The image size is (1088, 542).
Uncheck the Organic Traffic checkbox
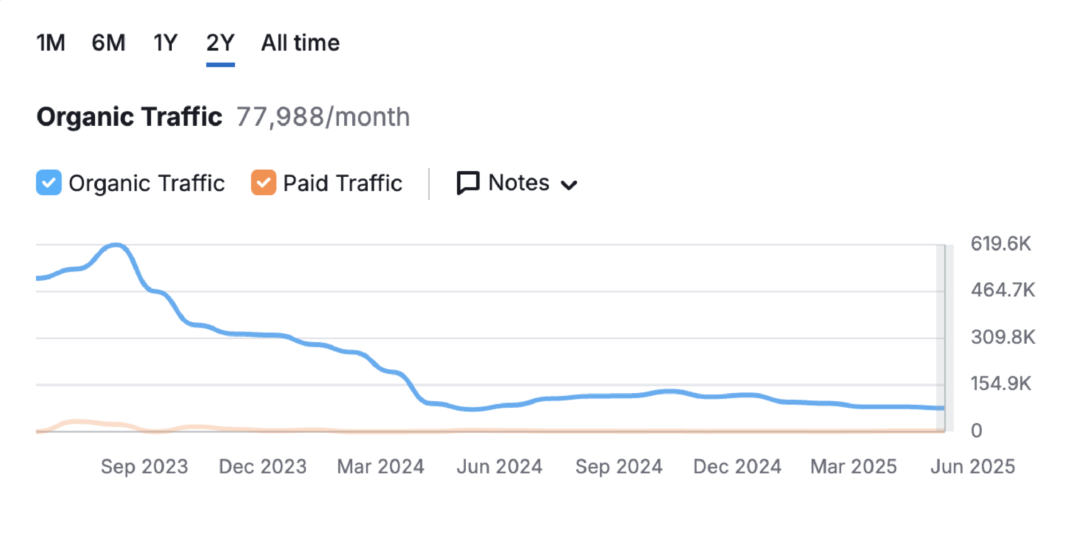click(x=49, y=183)
